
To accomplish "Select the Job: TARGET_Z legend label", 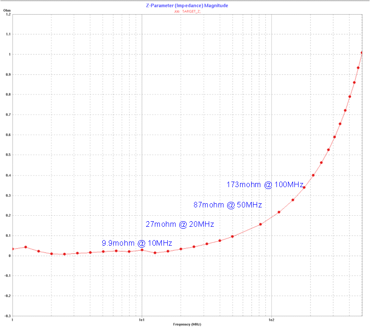I will [x=187, y=11].
